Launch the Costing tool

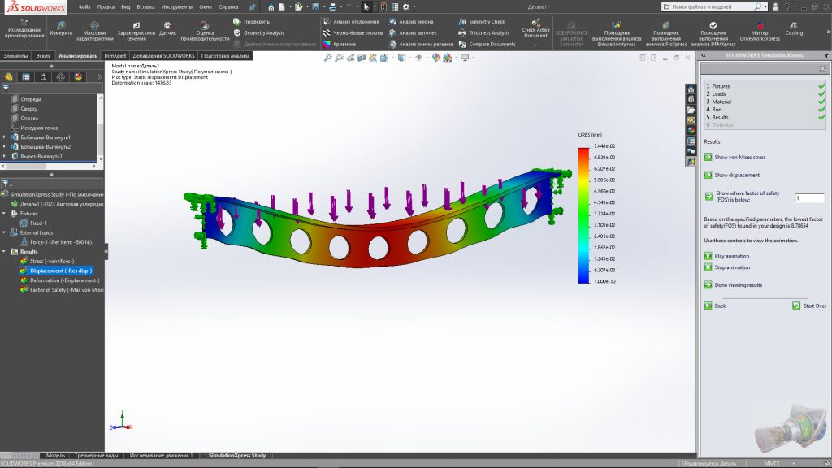point(794,24)
